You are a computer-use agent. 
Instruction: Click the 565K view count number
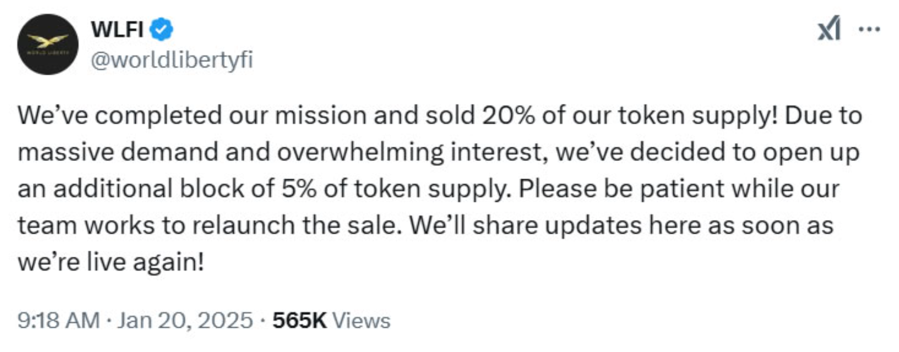tap(300, 320)
